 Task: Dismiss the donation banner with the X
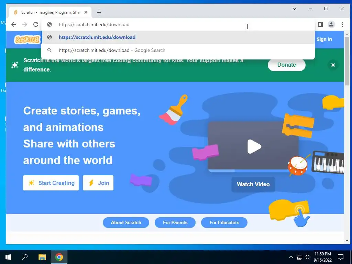coord(333,65)
